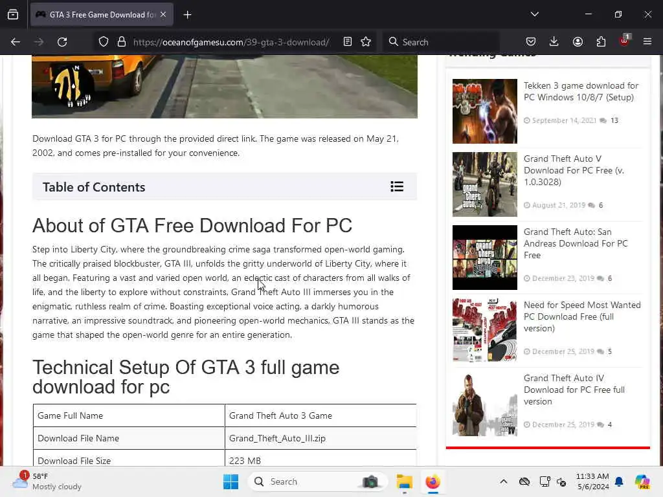Open the weather widget 58°F Mostly cloudy
Screen dimensions: 663x497
[x=47, y=481]
